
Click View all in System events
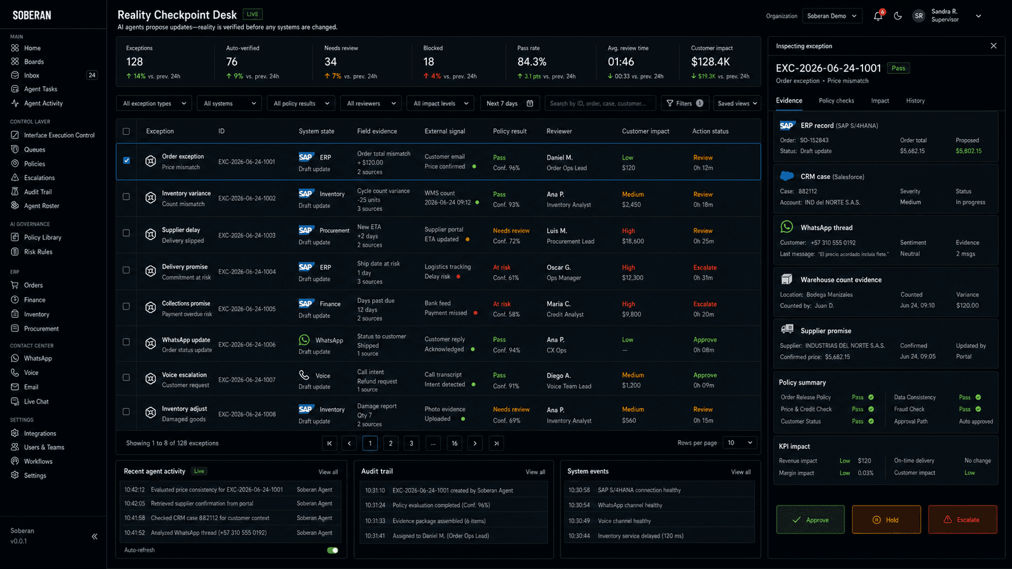pos(741,472)
